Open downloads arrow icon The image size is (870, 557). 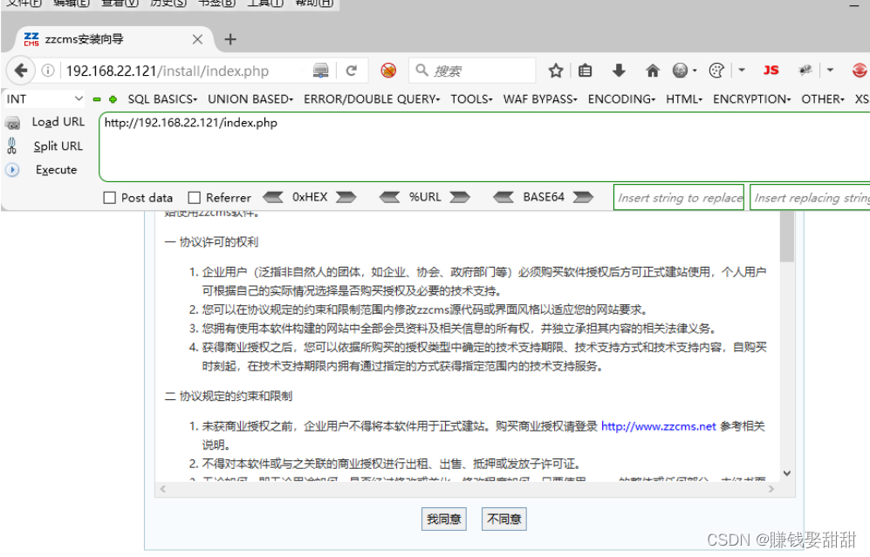pyautogui.click(x=619, y=71)
